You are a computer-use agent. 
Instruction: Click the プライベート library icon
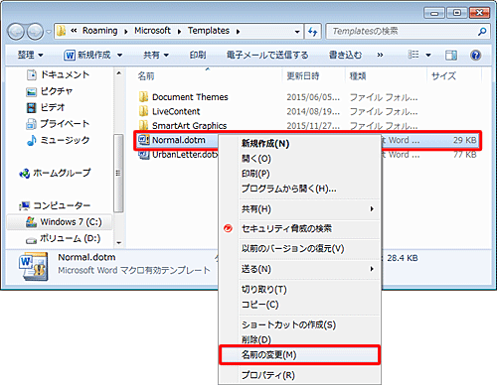coord(31,124)
